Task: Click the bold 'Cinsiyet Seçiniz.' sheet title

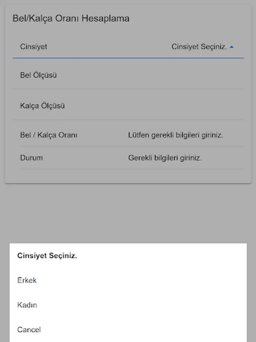Action: 47,256
